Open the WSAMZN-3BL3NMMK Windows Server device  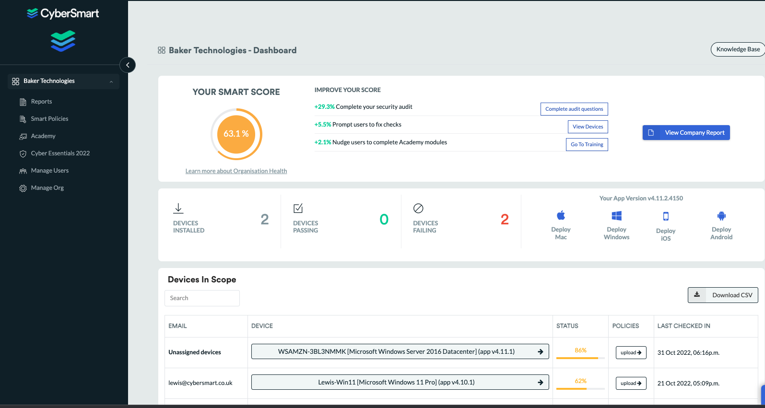pos(400,351)
